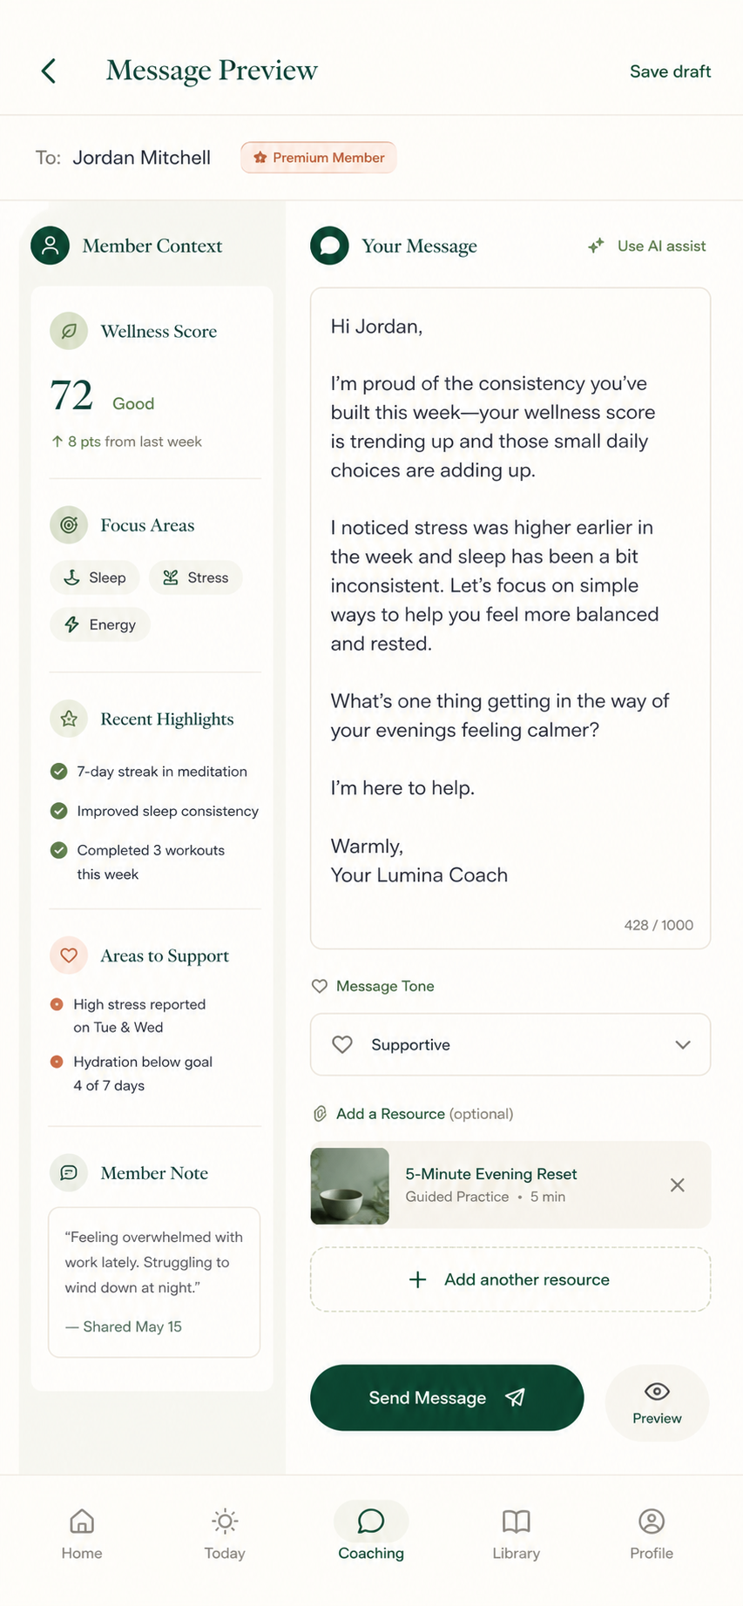
Task: Select the Stress focus area chip
Action: pyautogui.click(x=195, y=577)
